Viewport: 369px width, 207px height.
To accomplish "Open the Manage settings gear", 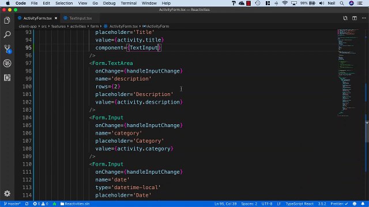I will [7, 193].
